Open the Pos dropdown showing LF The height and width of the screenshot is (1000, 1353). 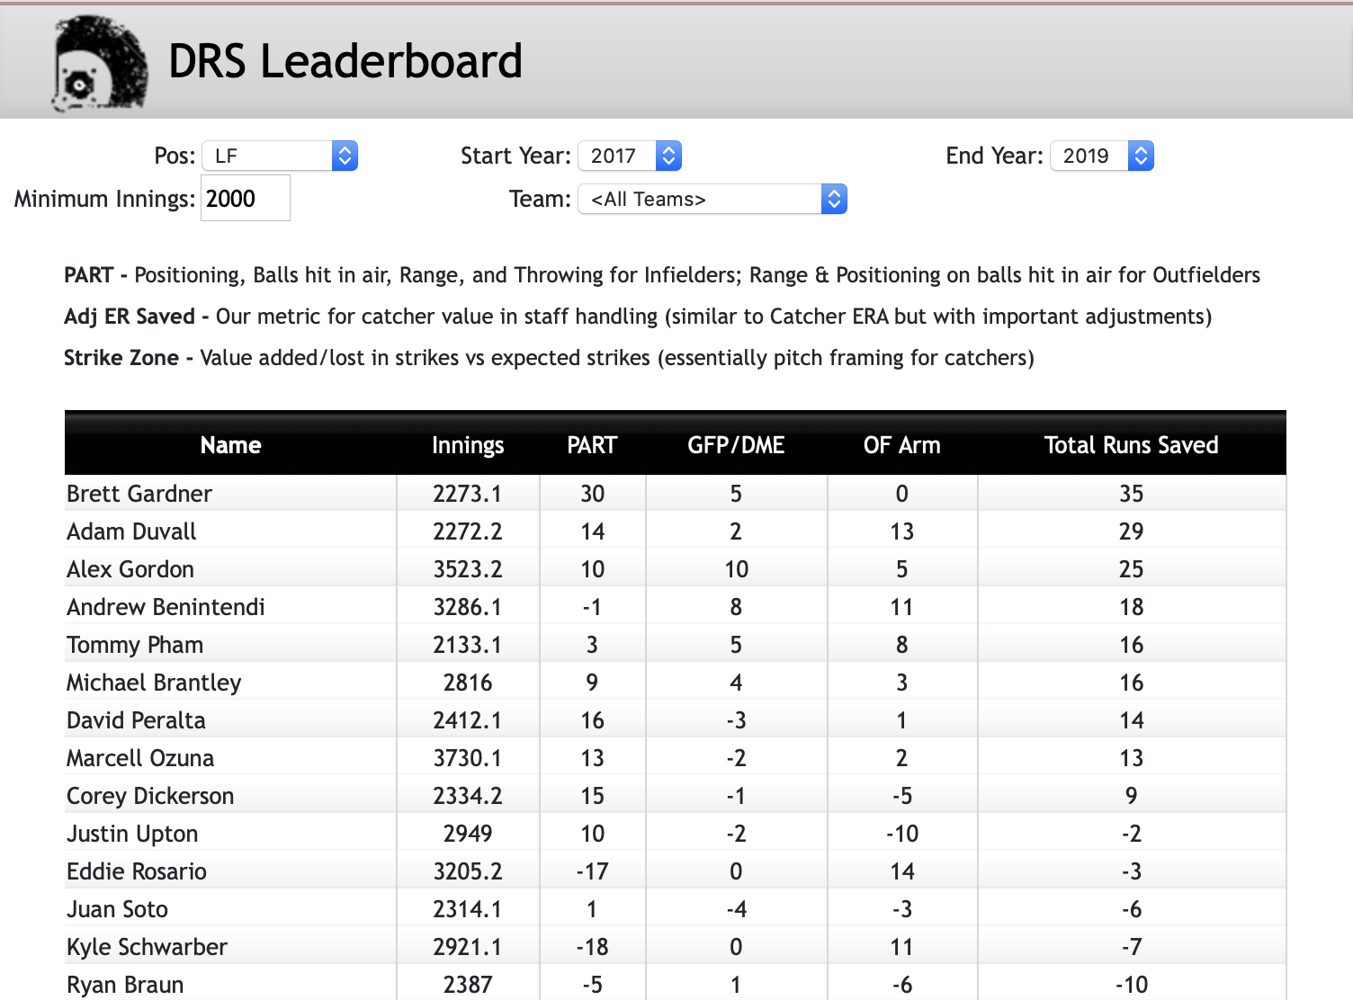(280, 156)
